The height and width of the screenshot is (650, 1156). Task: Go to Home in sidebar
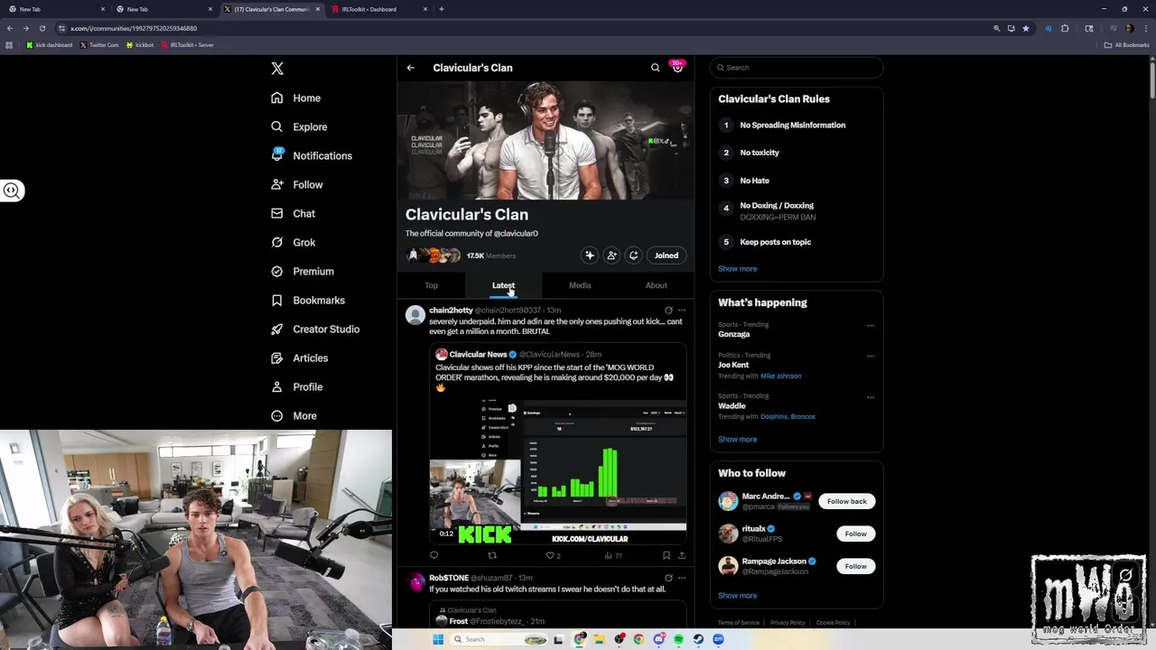296,97
